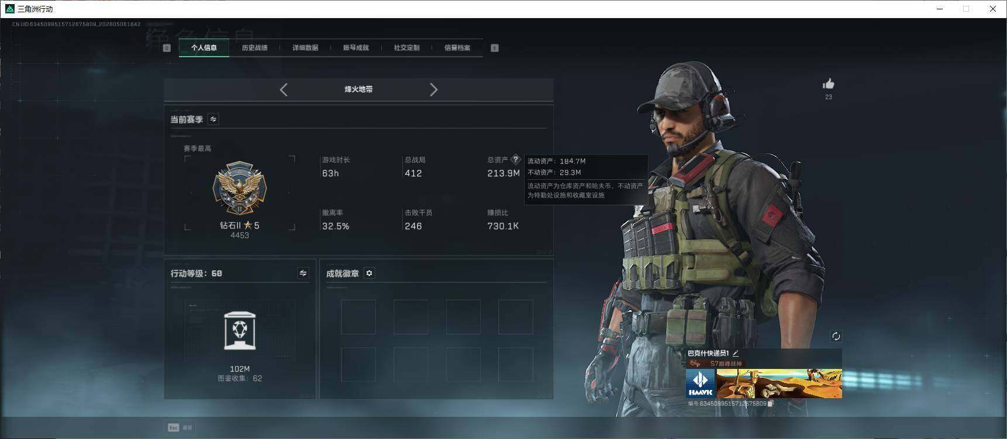Click the HAAVK avatar
The height and width of the screenshot is (439, 1007).
pos(701,384)
